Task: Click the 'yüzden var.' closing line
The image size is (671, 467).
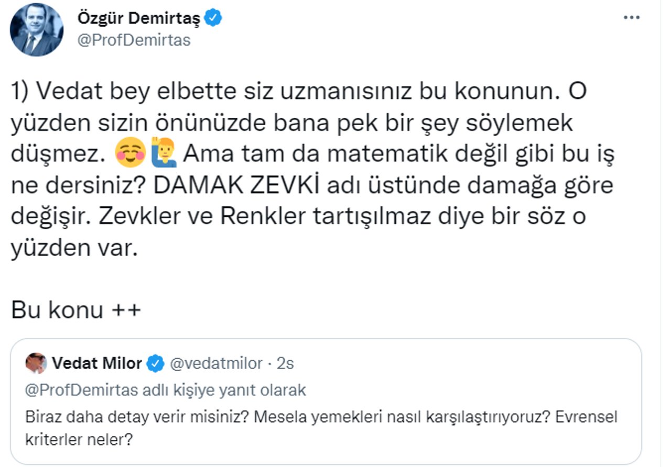Action: [x=74, y=248]
